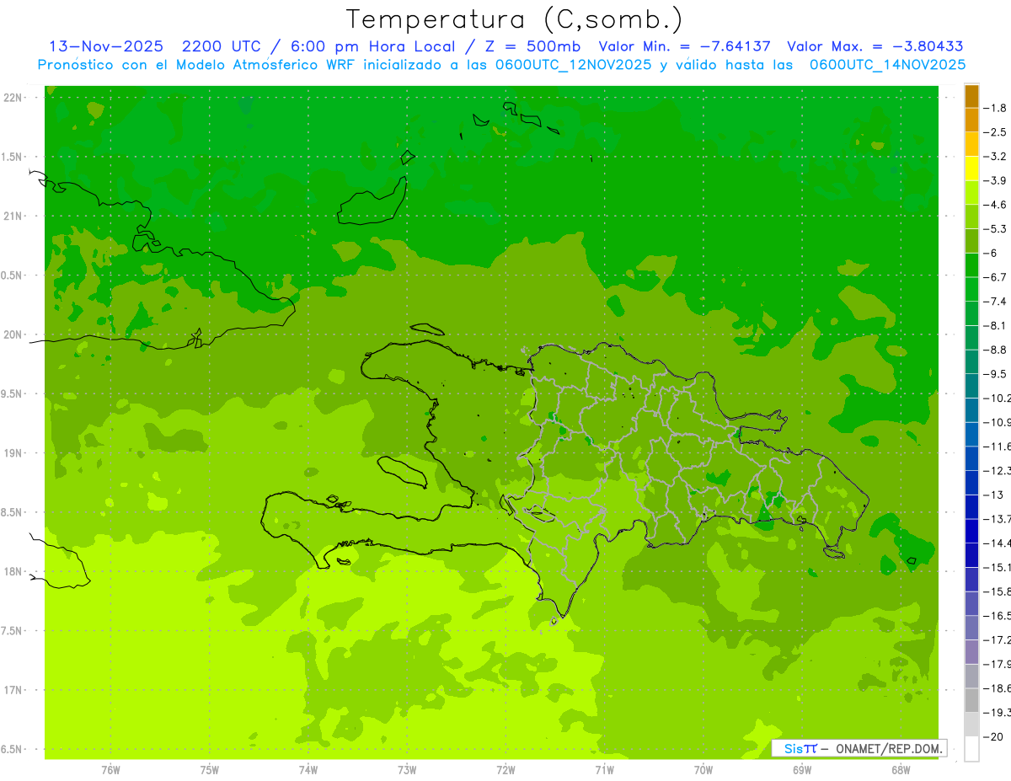1011x781 pixels.
Task: Click the -1.8 colorbar label
Action: (994, 108)
